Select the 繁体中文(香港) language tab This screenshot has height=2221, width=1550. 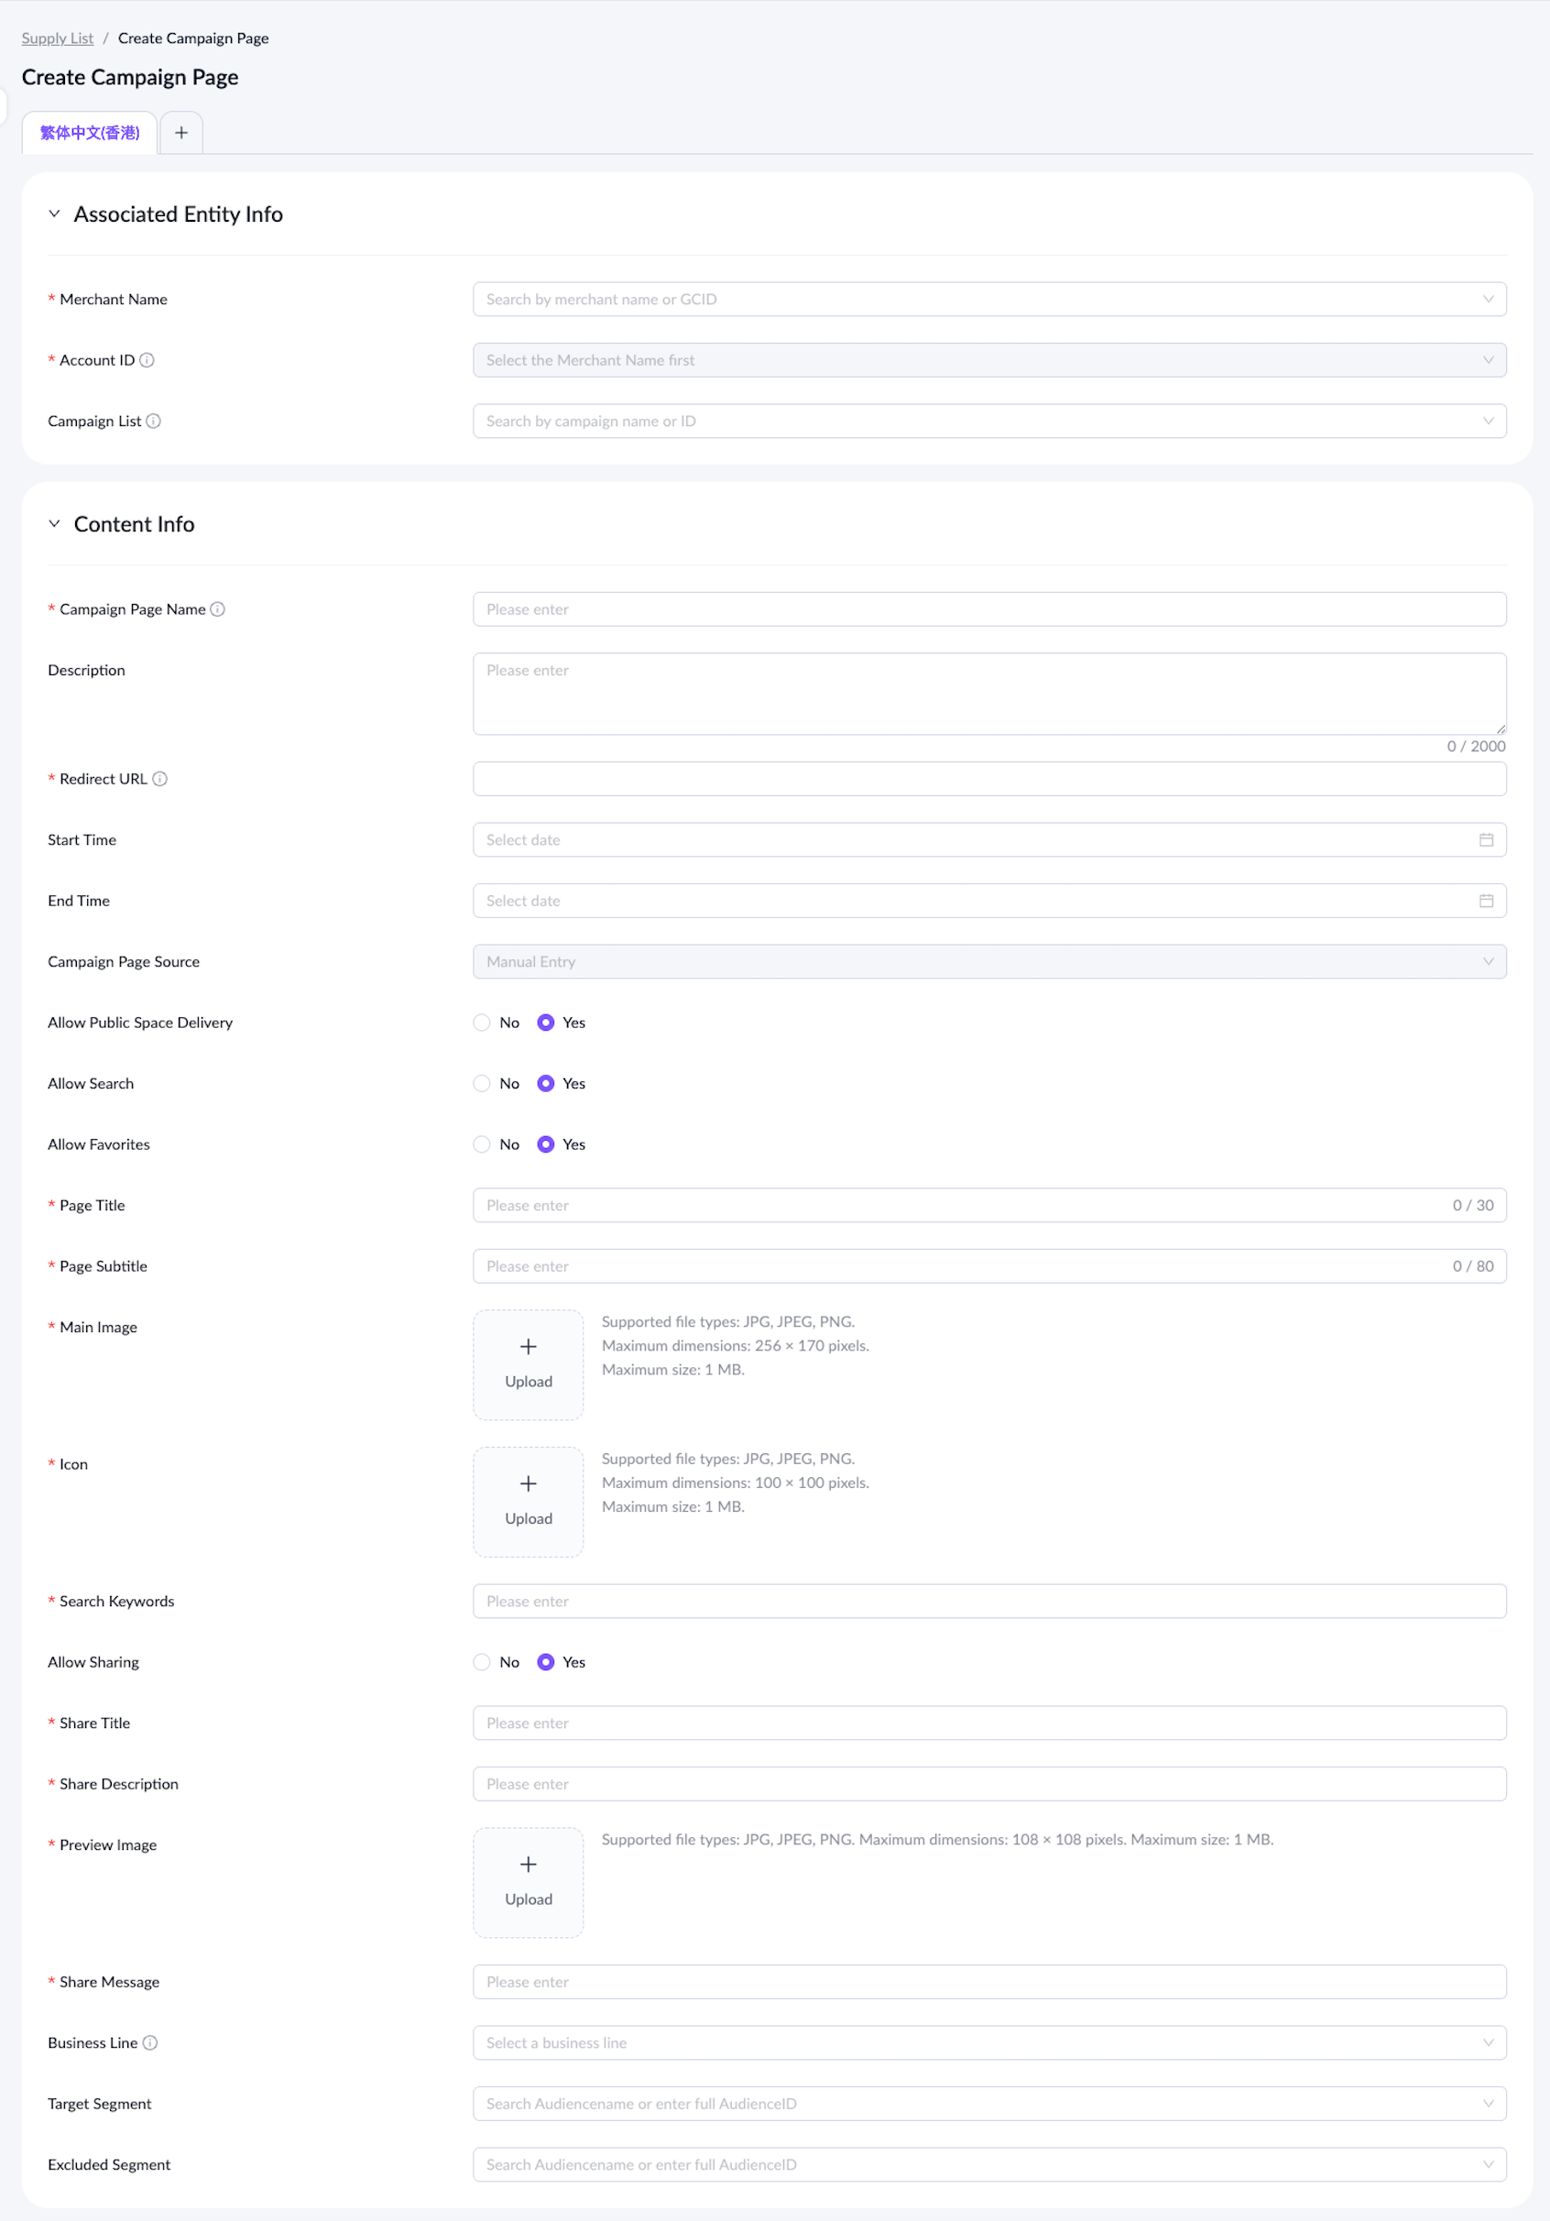click(x=90, y=133)
